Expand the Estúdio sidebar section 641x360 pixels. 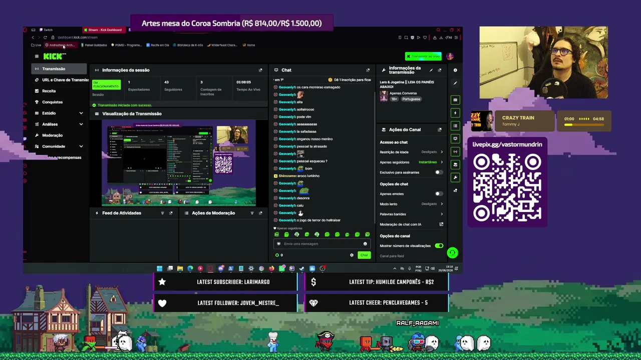point(81,113)
